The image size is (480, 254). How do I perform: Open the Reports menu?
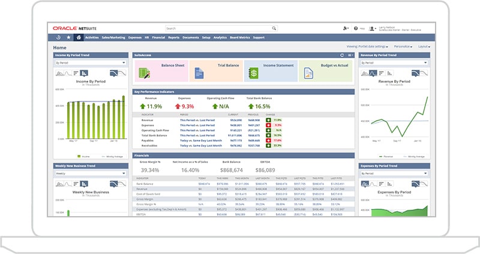pos(173,37)
